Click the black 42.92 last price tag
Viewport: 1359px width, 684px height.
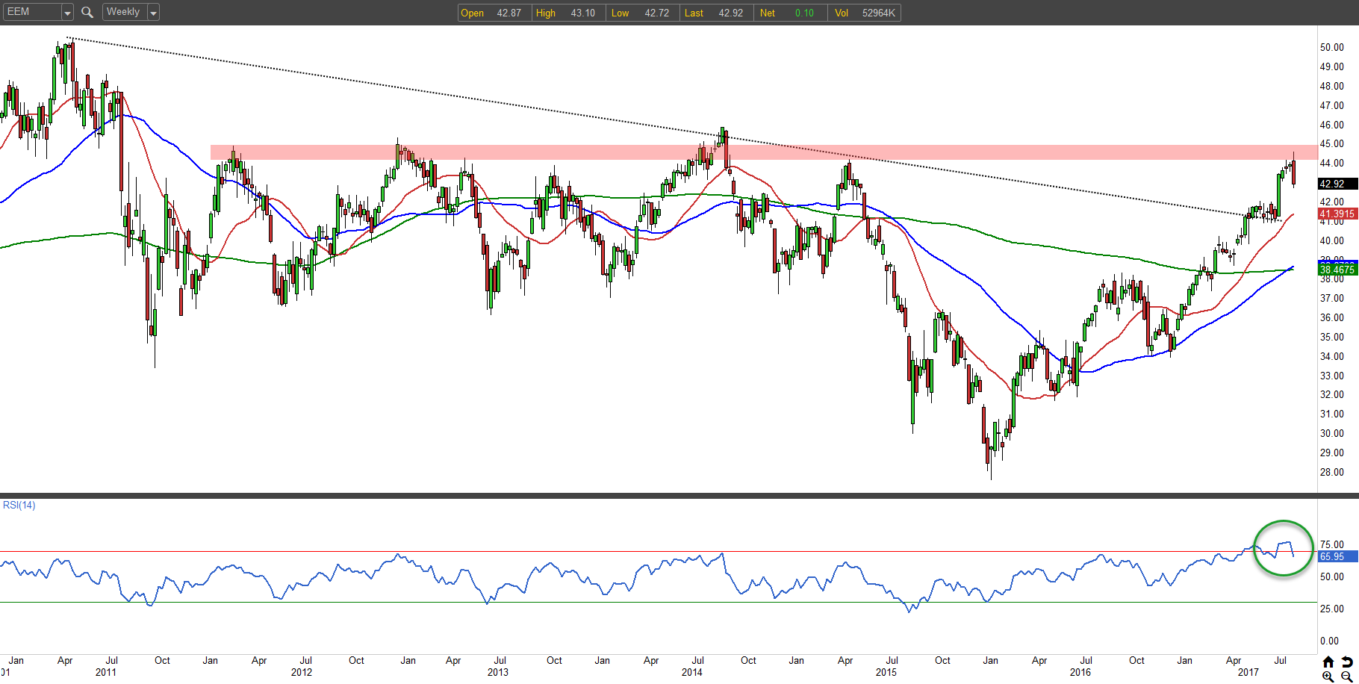pos(1337,184)
